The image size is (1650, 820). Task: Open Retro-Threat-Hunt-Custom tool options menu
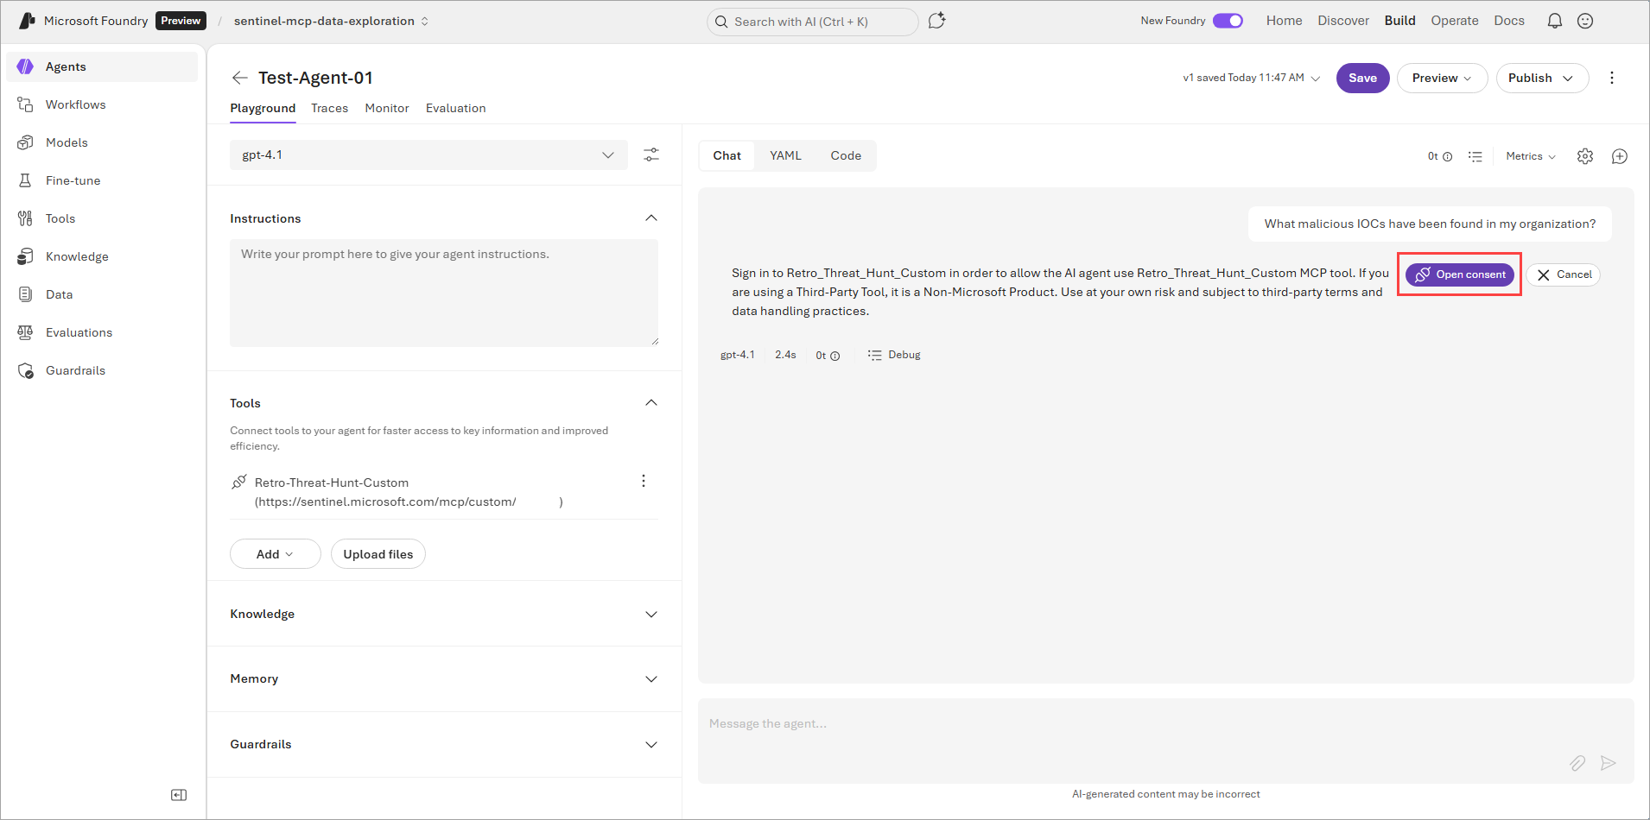click(x=644, y=481)
